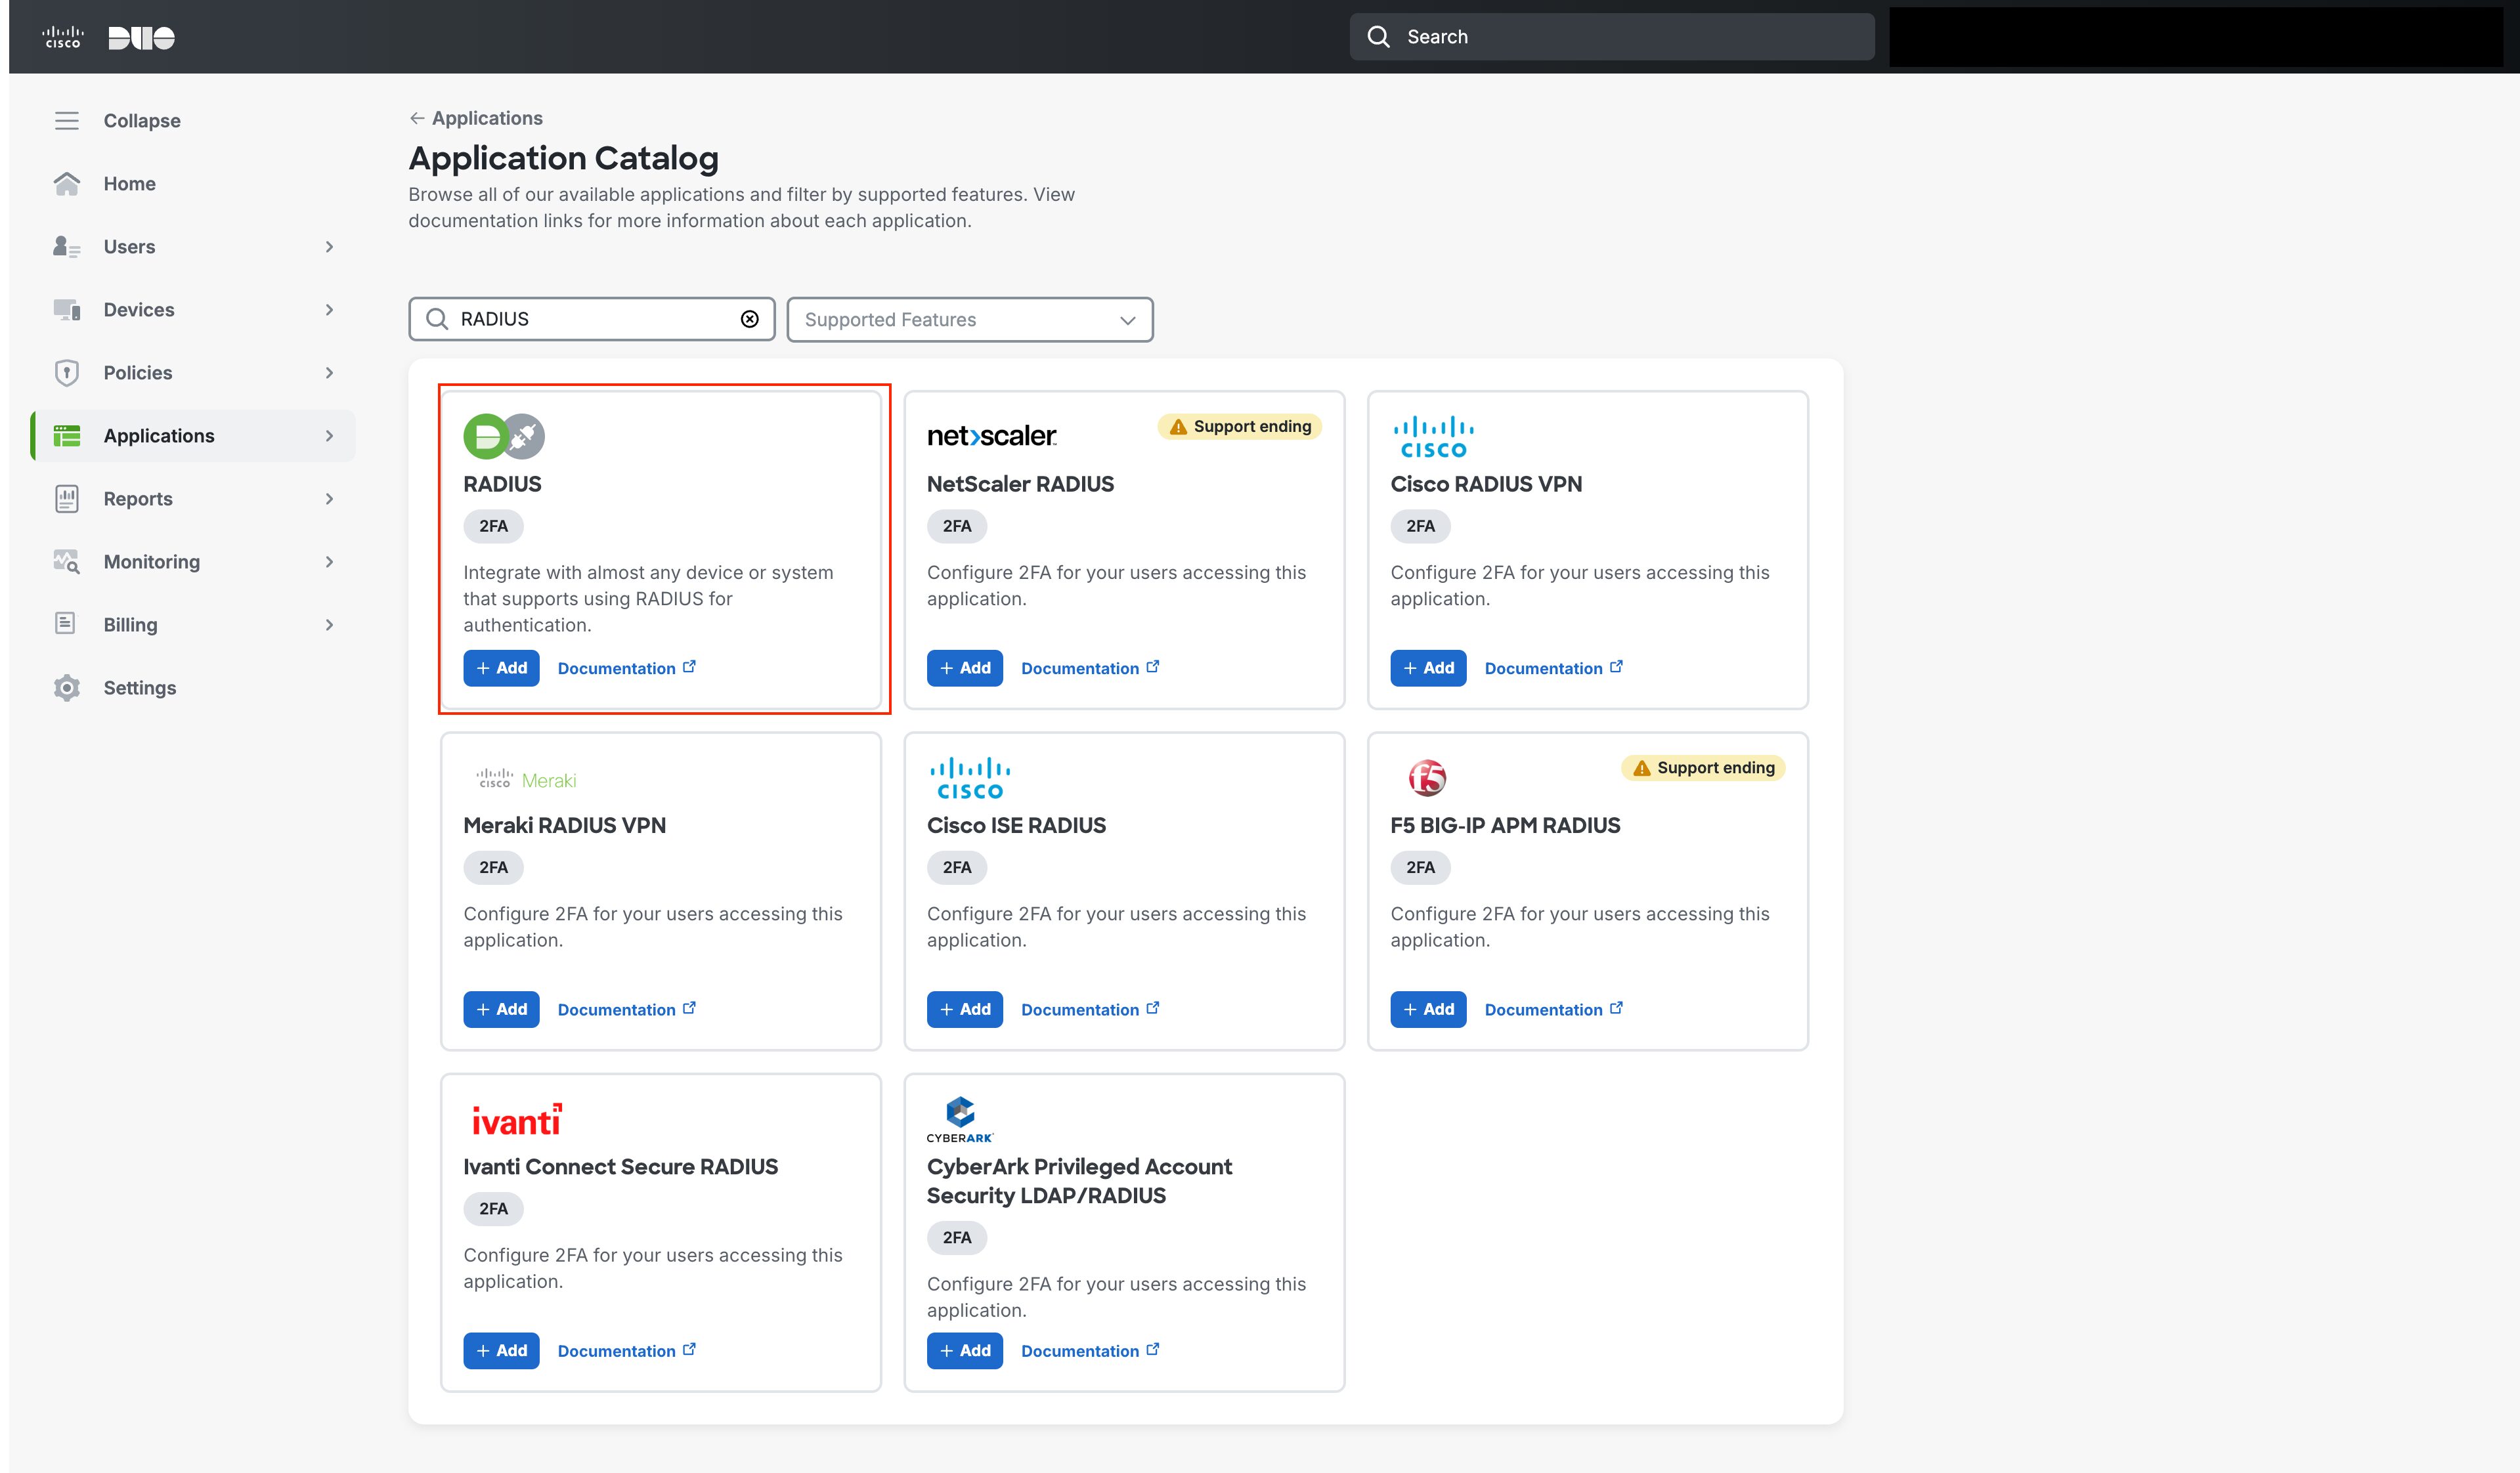Clear the RADIUS search with the X icon
The image size is (2520, 1473).
pyautogui.click(x=750, y=319)
